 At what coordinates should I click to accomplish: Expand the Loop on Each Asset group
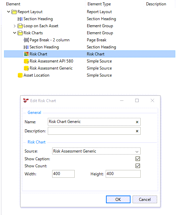(14, 26)
